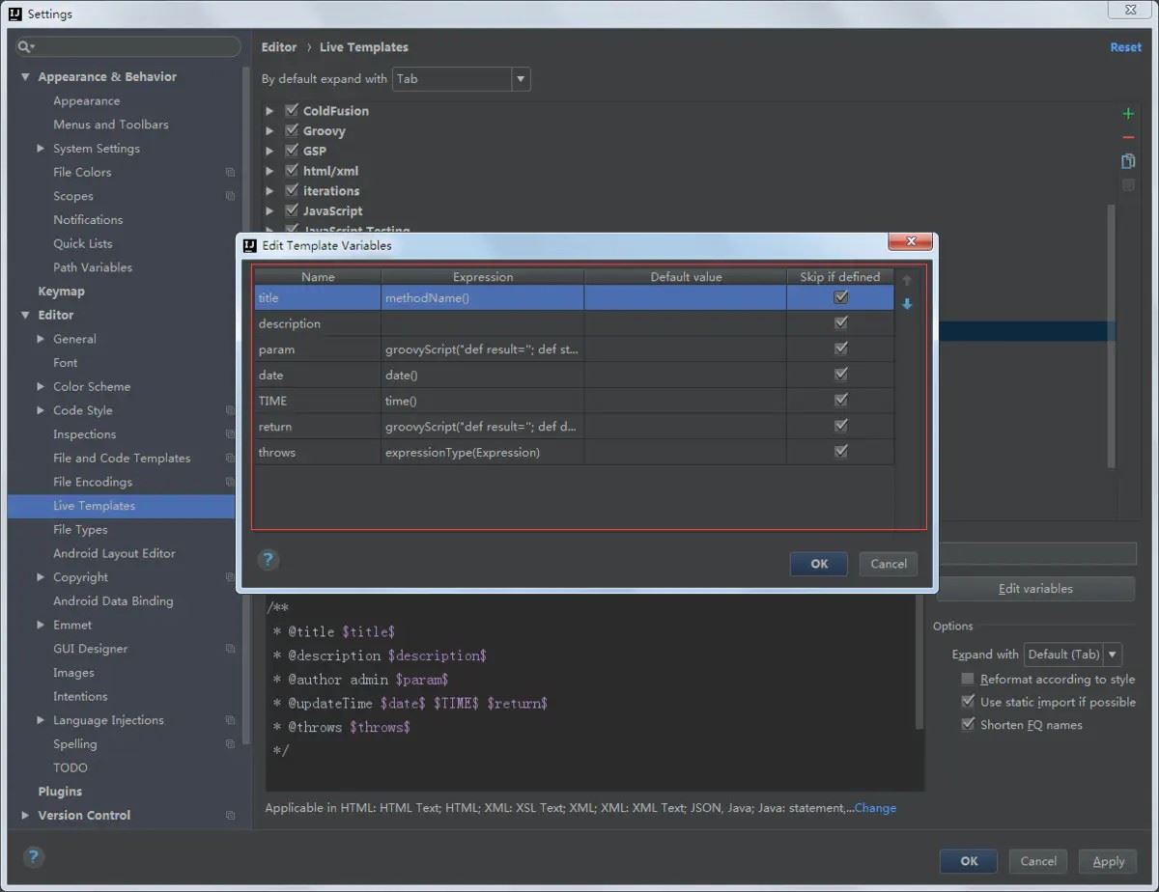The image size is (1159, 892).
Task: Click the help question mark in dialog
Action: [x=269, y=559]
